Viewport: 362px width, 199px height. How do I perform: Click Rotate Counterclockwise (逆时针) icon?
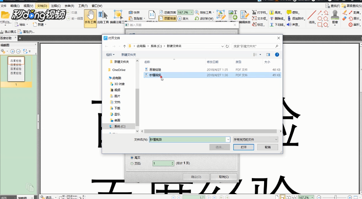(197, 18)
